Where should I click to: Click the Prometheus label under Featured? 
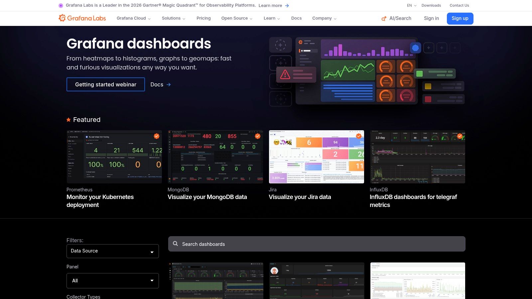tap(79, 190)
